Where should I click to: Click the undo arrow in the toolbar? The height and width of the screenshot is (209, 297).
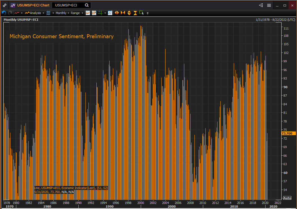pos(4,13)
